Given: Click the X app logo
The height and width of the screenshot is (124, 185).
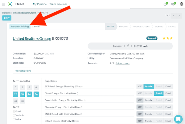Looking at the screenshot, I should (x=10, y=4).
